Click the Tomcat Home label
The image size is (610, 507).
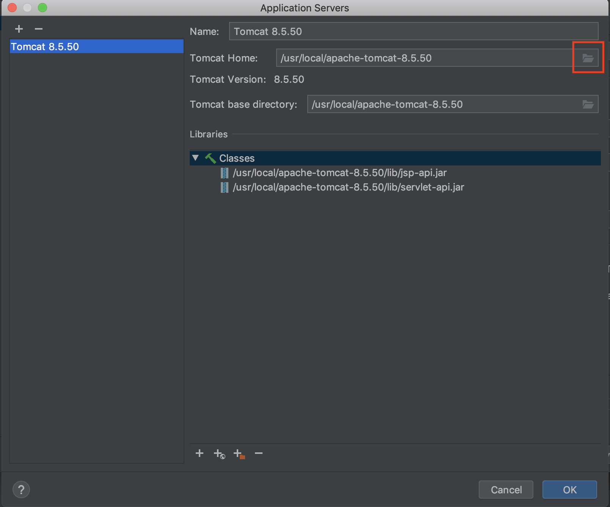point(224,58)
